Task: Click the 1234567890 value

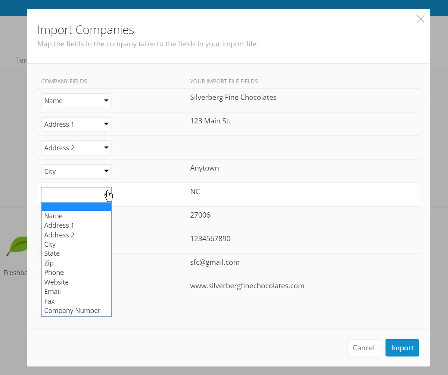Action: pyautogui.click(x=210, y=239)
